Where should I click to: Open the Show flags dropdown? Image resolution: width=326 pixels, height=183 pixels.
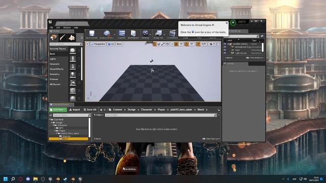click(x=119, y=44)
